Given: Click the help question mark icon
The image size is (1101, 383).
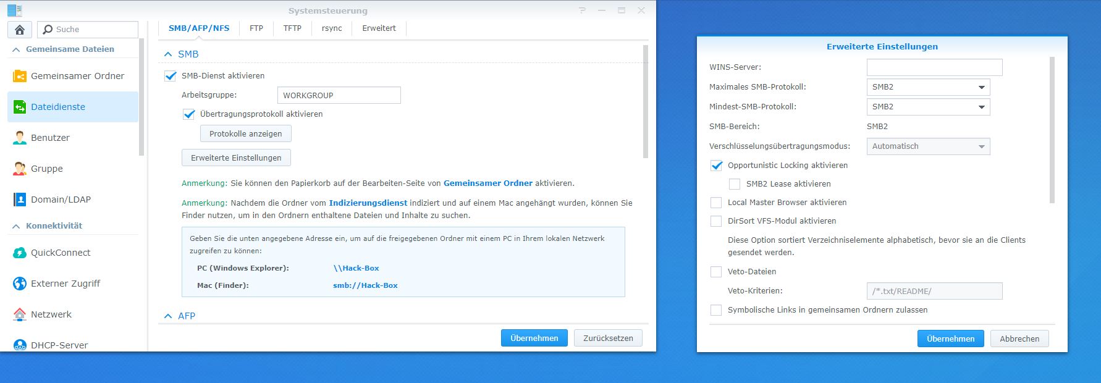Looking at the screenshot, I should pos(582,11).
